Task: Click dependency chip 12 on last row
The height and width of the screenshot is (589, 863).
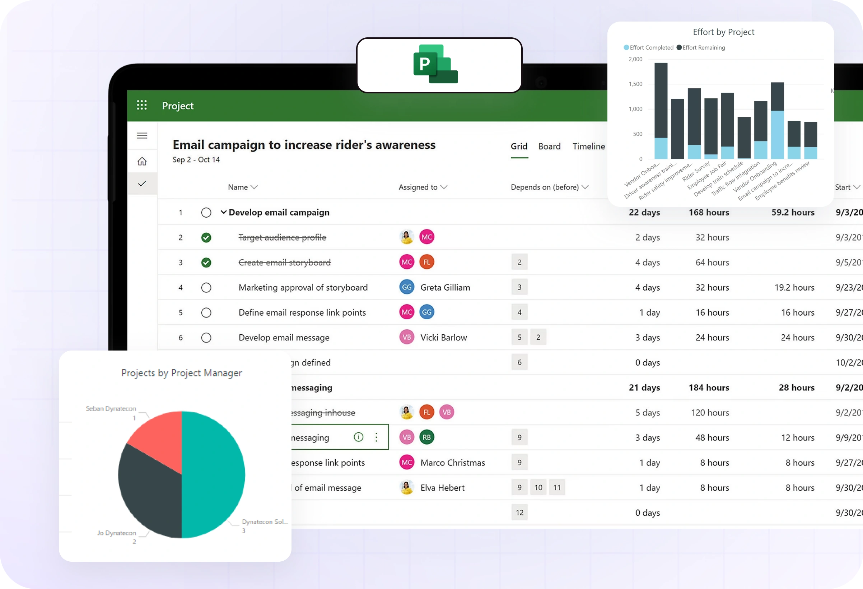Action: click(519, 513)
